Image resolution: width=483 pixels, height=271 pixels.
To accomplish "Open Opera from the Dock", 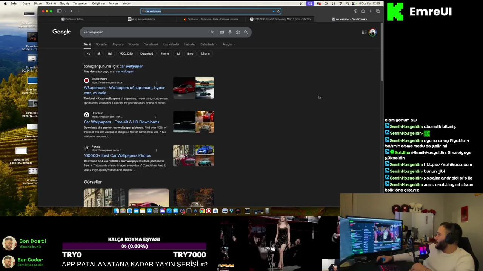I will pyautogui.click(x=208, y=211).
